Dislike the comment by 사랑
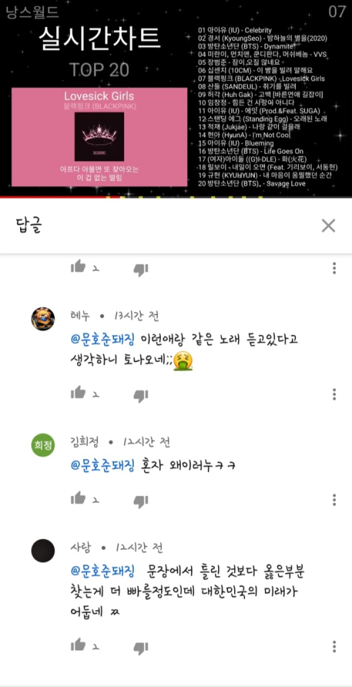This screenshot has height=687, width=352. tap(141, 648)
